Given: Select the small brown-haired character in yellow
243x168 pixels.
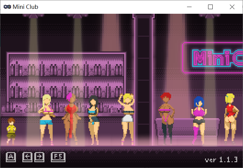Looking at the screenshot, I should coord(11,131).
